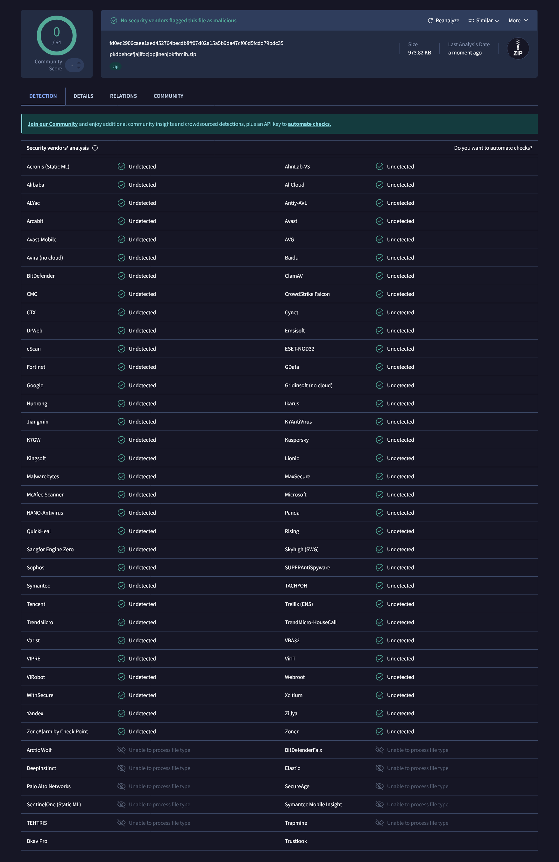Open the automate checks link
The width and height of the screenshot is (559, 862).
[309, 124]
